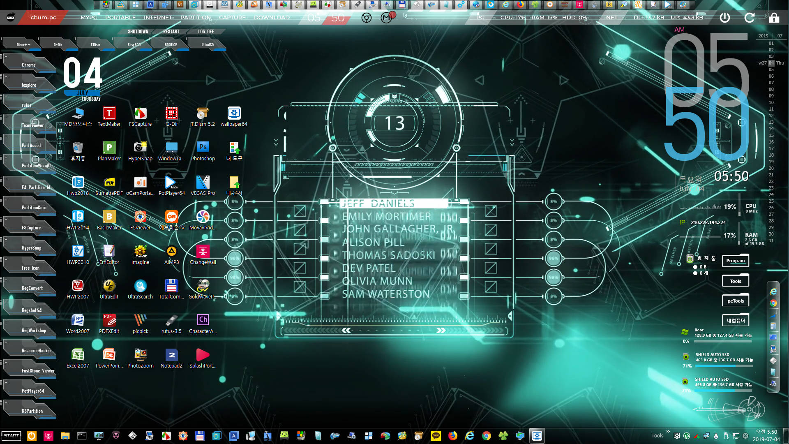Open Hwp2018 desktop icon
This screenshot has height=444, width=789.
(78, 185)
